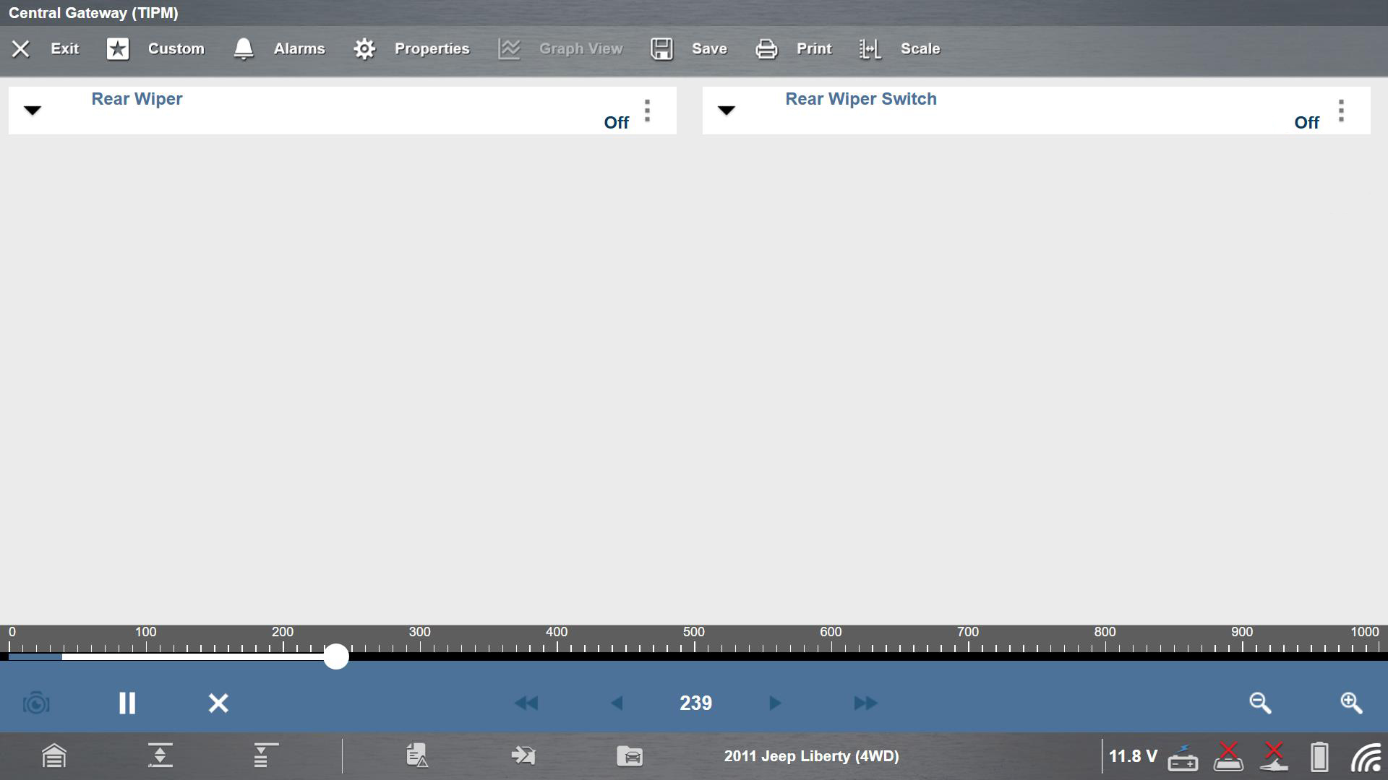Click the zoom in magnifier icon
Screen dimensions: 1388x780
pyautogui.click(x=1351, y=703)
